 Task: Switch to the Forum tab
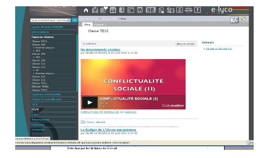(x=98, y=24)
